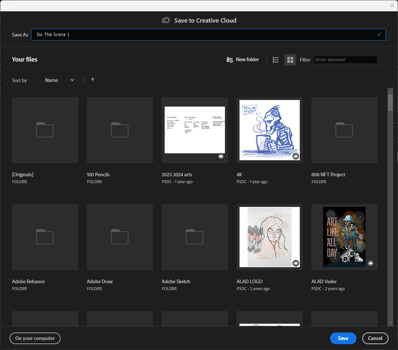Click the 'Your files' heading
This screenshot has width=398, height=350.
24,59
